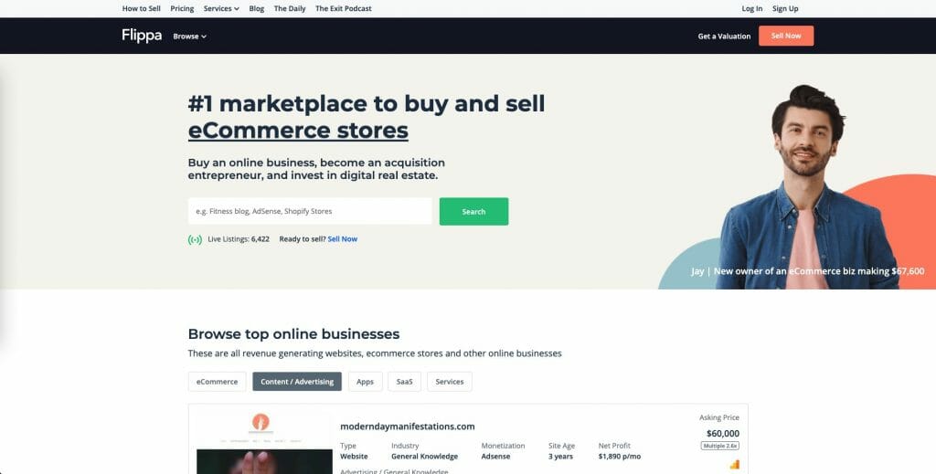Click the green Search button
Screen dimensions: 936x474
474,212
